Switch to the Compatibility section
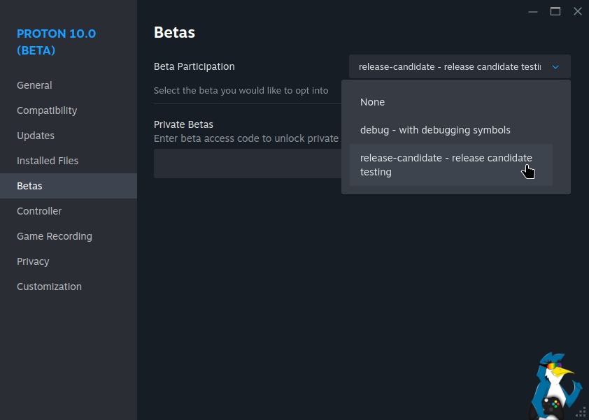 click(47, 110)
